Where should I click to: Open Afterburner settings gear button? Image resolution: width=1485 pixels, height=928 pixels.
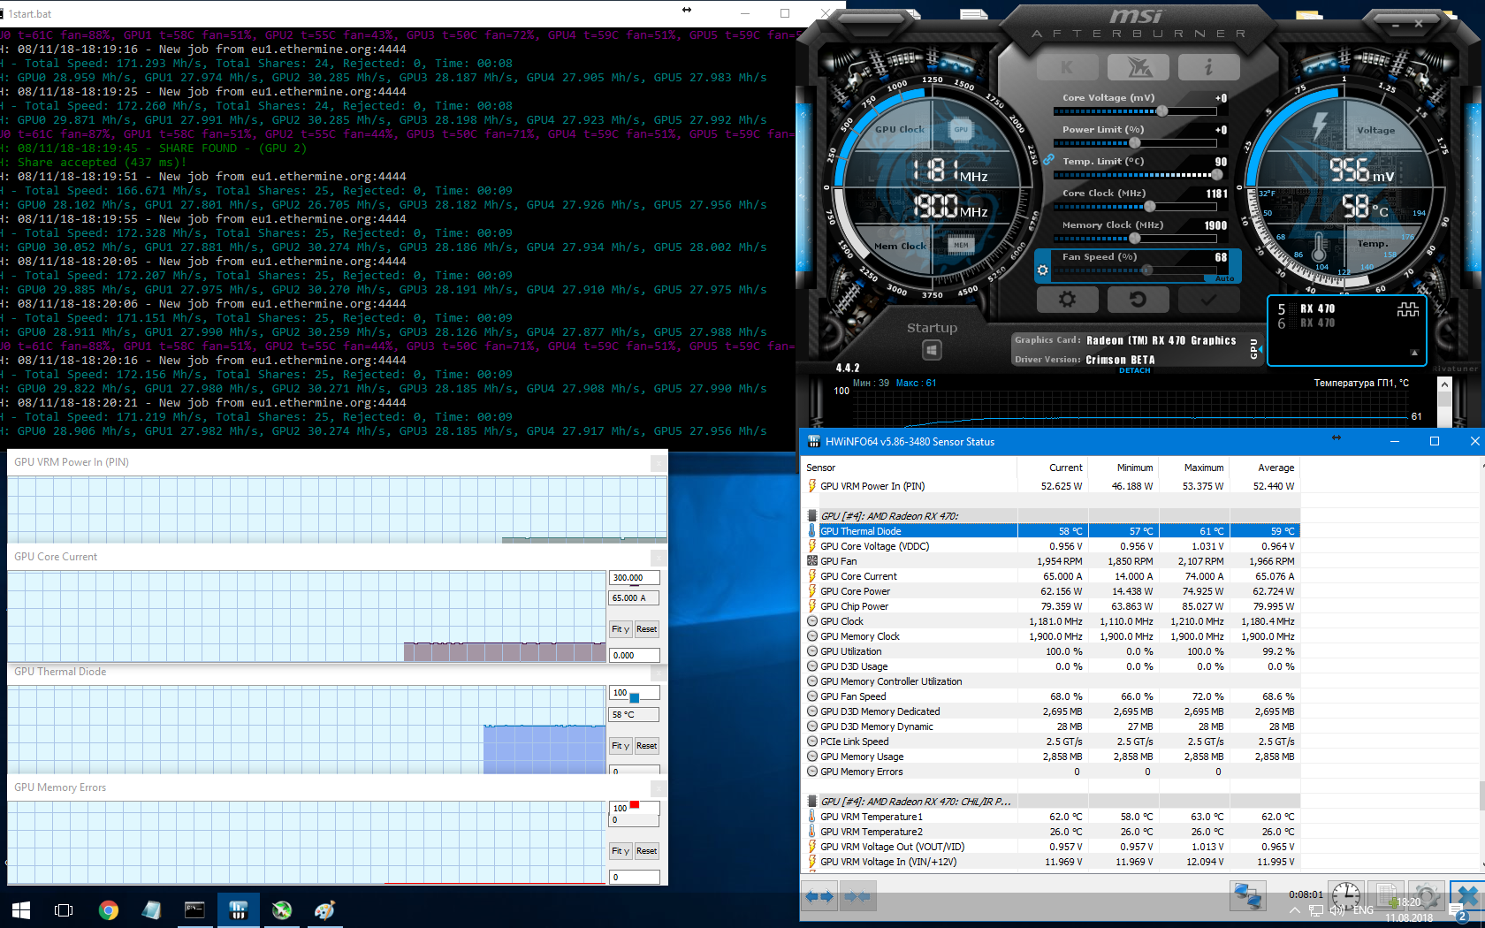[1067, 300]
